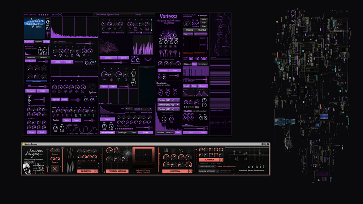Click the Kayenzer button

29,42
